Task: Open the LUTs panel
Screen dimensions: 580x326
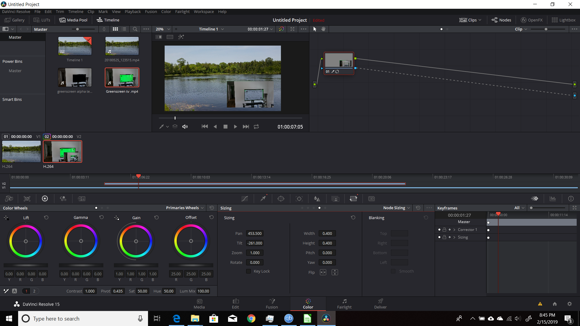Action: 42,20
